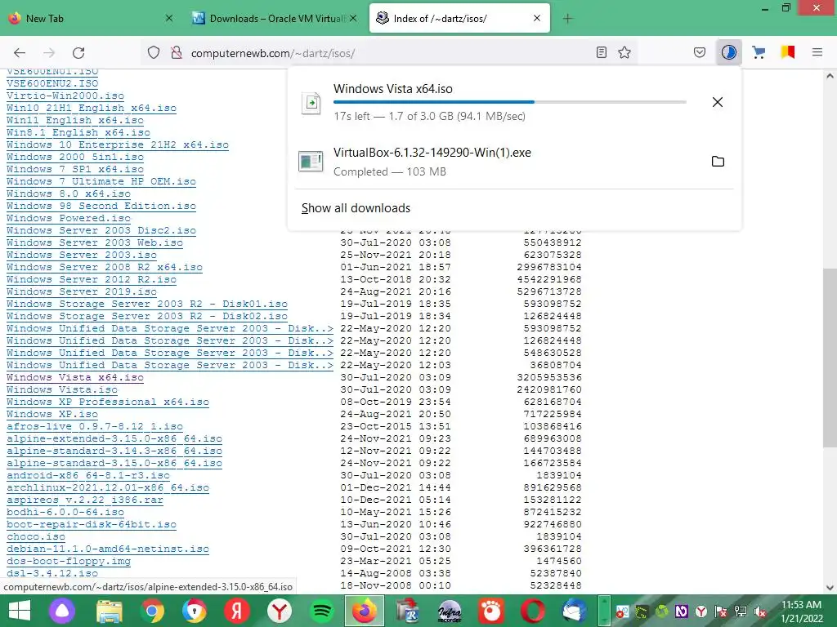Show VirtualBox installer in folder
The height and width of the screenshot is (627, 837).
[x=718, y=161]
